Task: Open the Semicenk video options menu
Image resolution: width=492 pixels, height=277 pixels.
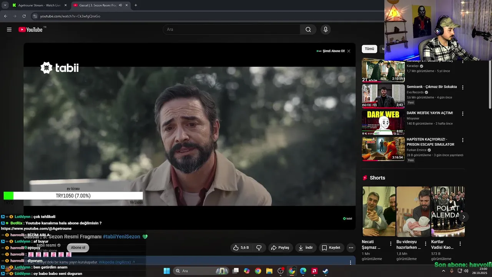Action: (462, 88)
